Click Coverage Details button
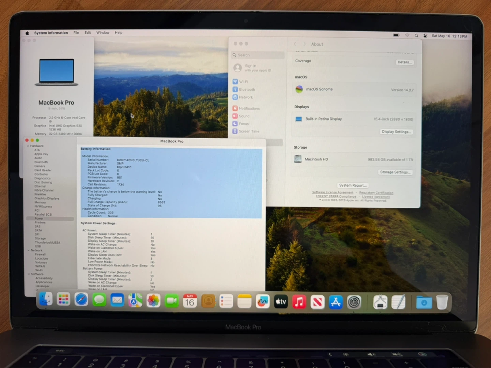This screenshot has height=368, width=491. (x=405, y=62)
